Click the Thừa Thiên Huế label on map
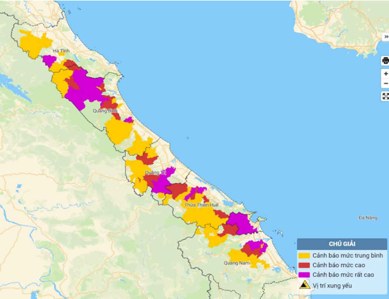The height and width of the screenshot is (299, 389). (x=202, y=205)
